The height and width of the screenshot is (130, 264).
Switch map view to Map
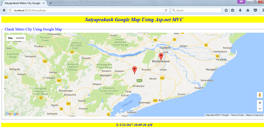click(x=10, y=38)
